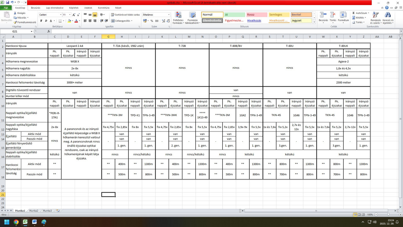Decrease indent in the alignment group
Viewport: 403px width, 227px height.
(102, 21)
